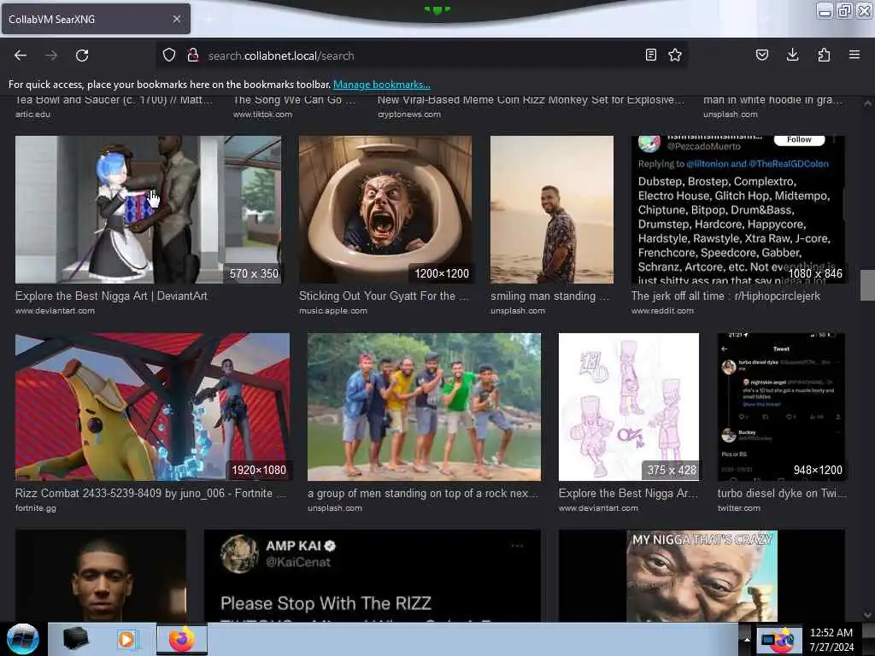
Task: Click the www.tiktok.com source text
Action: 262,114
